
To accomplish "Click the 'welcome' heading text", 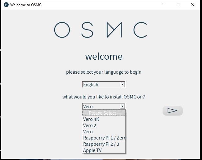I will (x=104, y=56).
